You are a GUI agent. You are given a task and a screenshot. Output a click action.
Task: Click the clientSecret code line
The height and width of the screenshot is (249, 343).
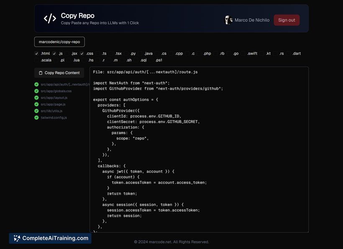point(153,122)
